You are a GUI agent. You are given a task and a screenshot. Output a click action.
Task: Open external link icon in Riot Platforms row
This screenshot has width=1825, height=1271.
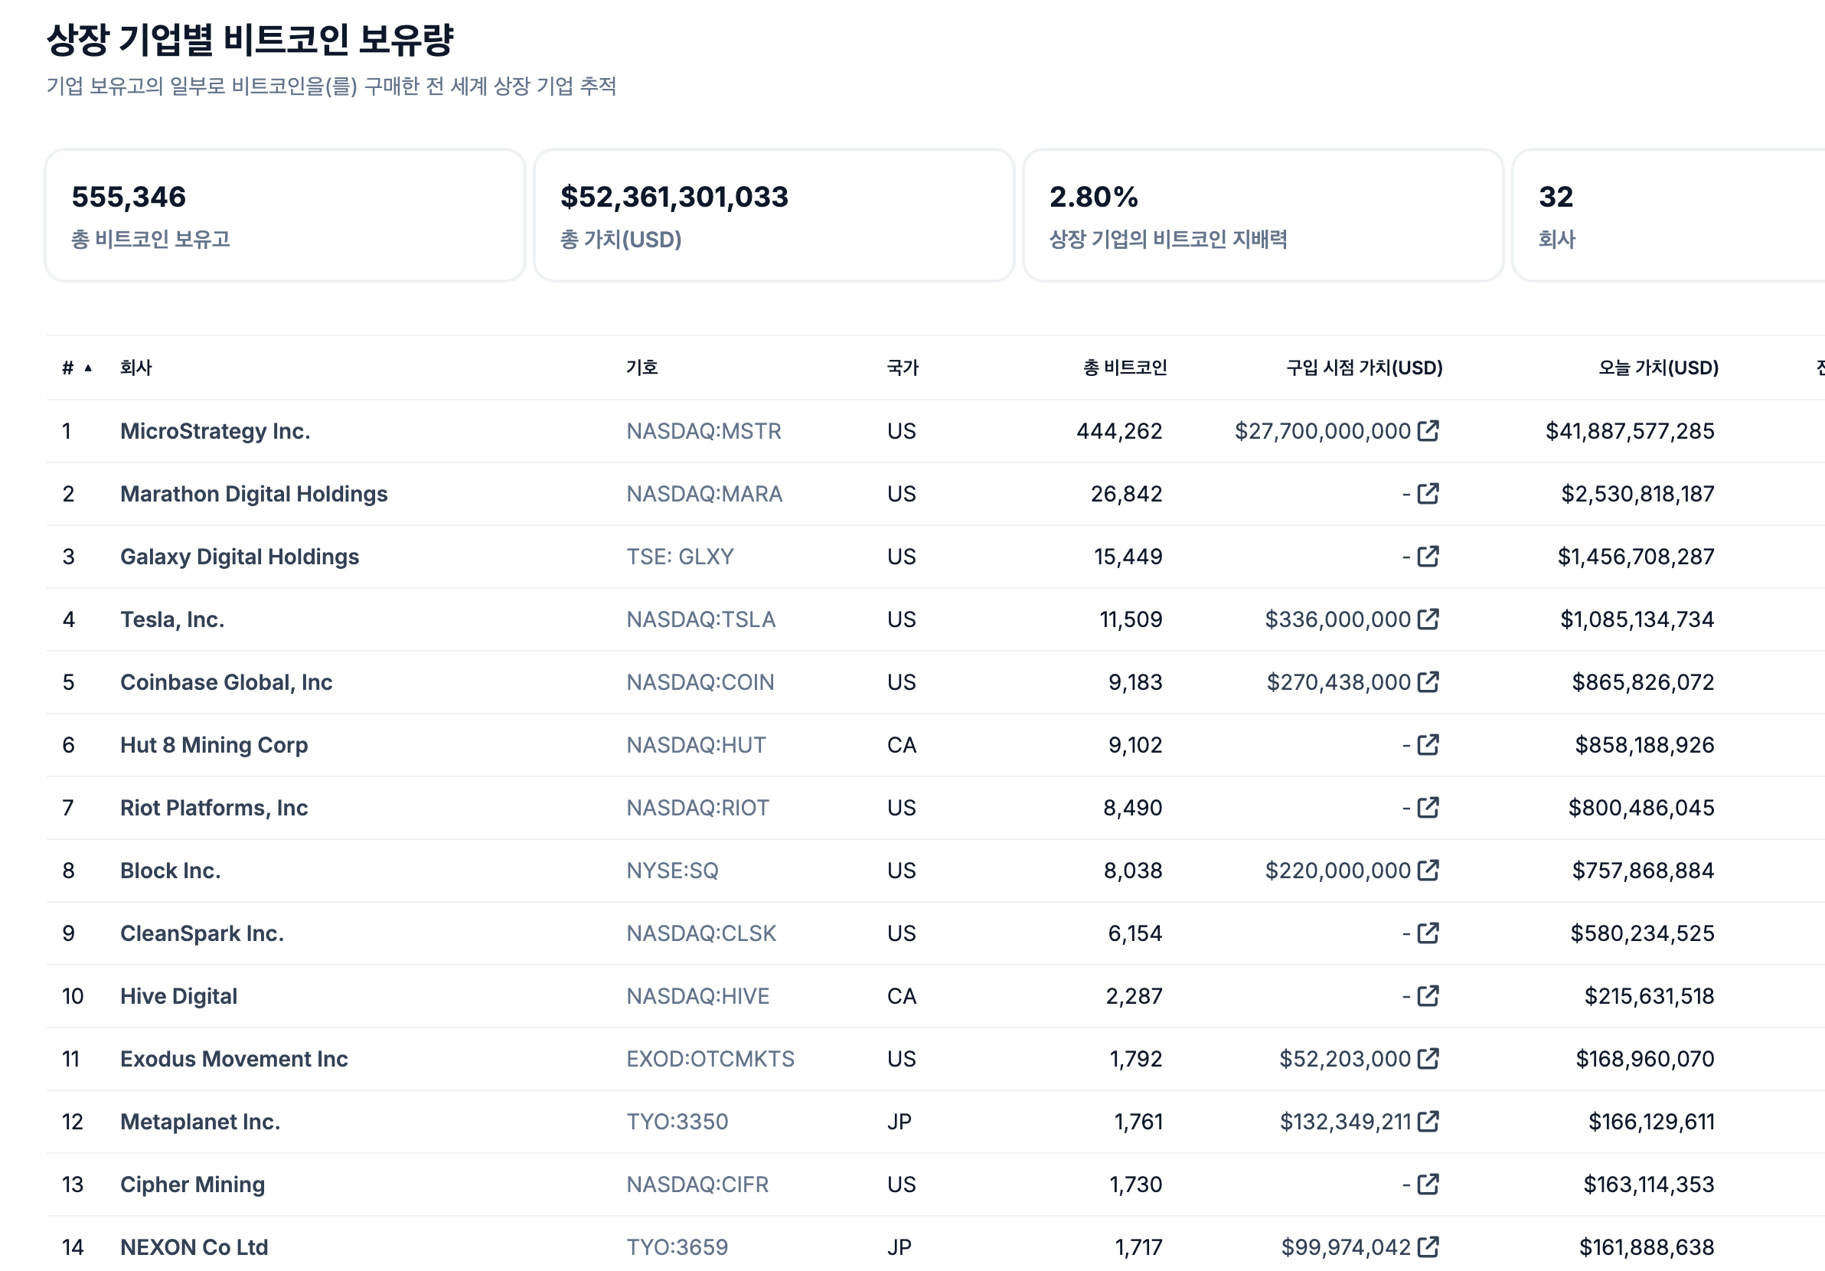point(1428,807)
